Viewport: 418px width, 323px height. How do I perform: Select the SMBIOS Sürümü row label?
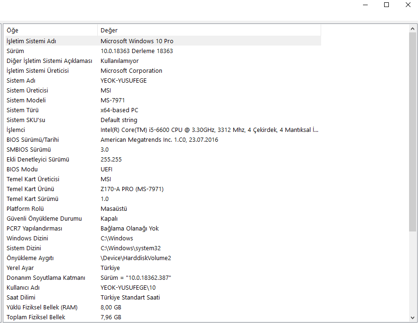click(29, 149)
